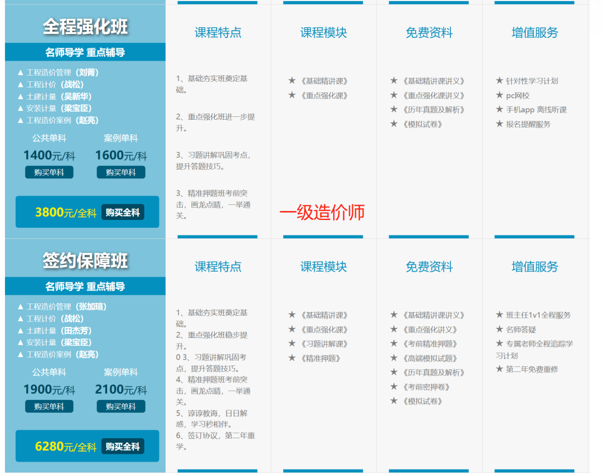Click the star icon next to 《考前密押卷》
Viewport: 602px width, 475px height.
[394, 386]
